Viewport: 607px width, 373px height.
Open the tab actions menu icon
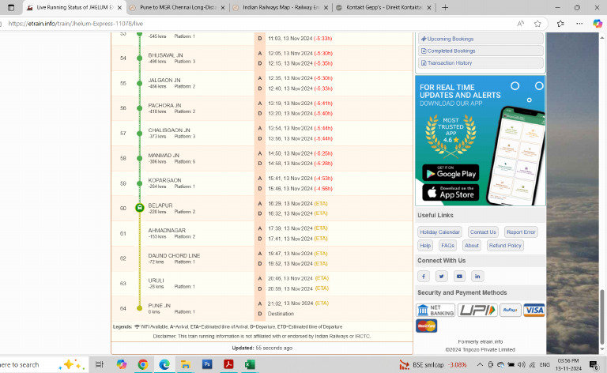pos(11,7)
